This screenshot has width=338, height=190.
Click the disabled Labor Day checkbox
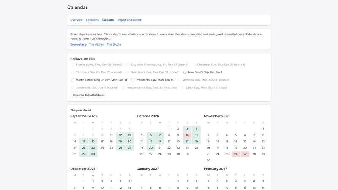183,87
